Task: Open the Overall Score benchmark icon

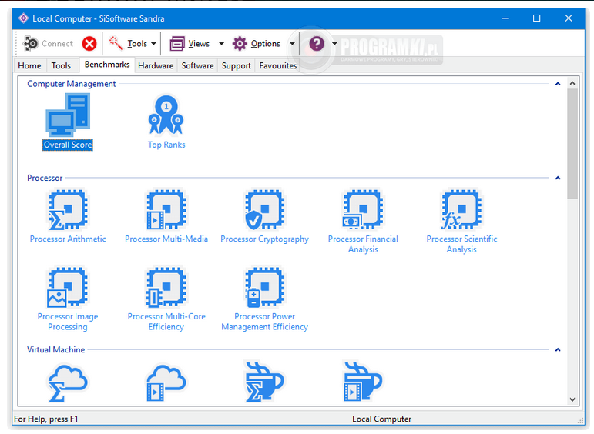Action: pyautogui.click(x=68, y=115)
